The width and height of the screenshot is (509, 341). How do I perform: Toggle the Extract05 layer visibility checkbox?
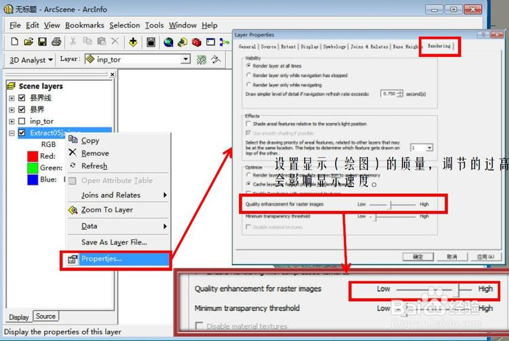point(22,133)
